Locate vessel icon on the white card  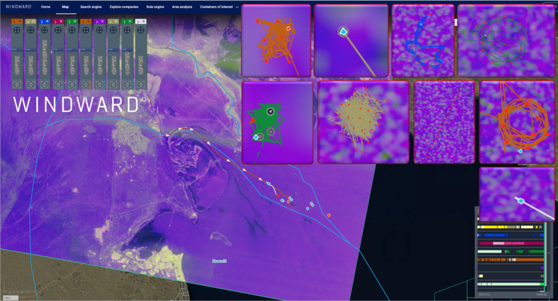[x=141, y=85]
